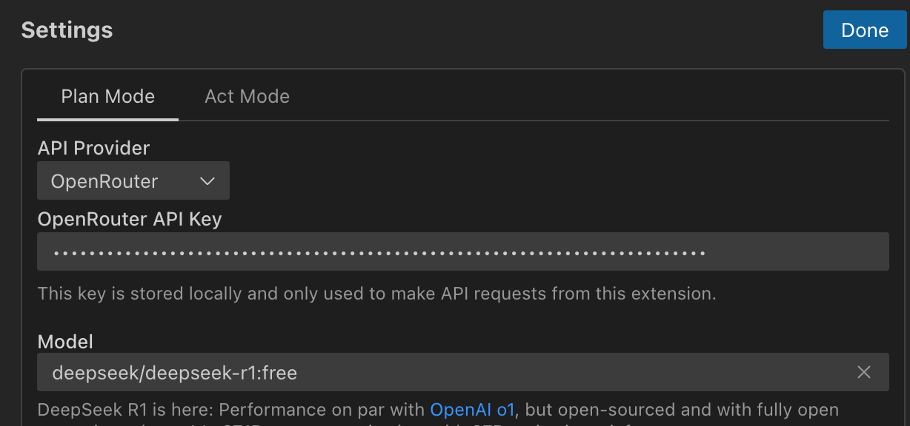Click the "OpenRouter API Key" label
Image resolution: width=910 pixels, height=426 pixels.
pos(130,219)
